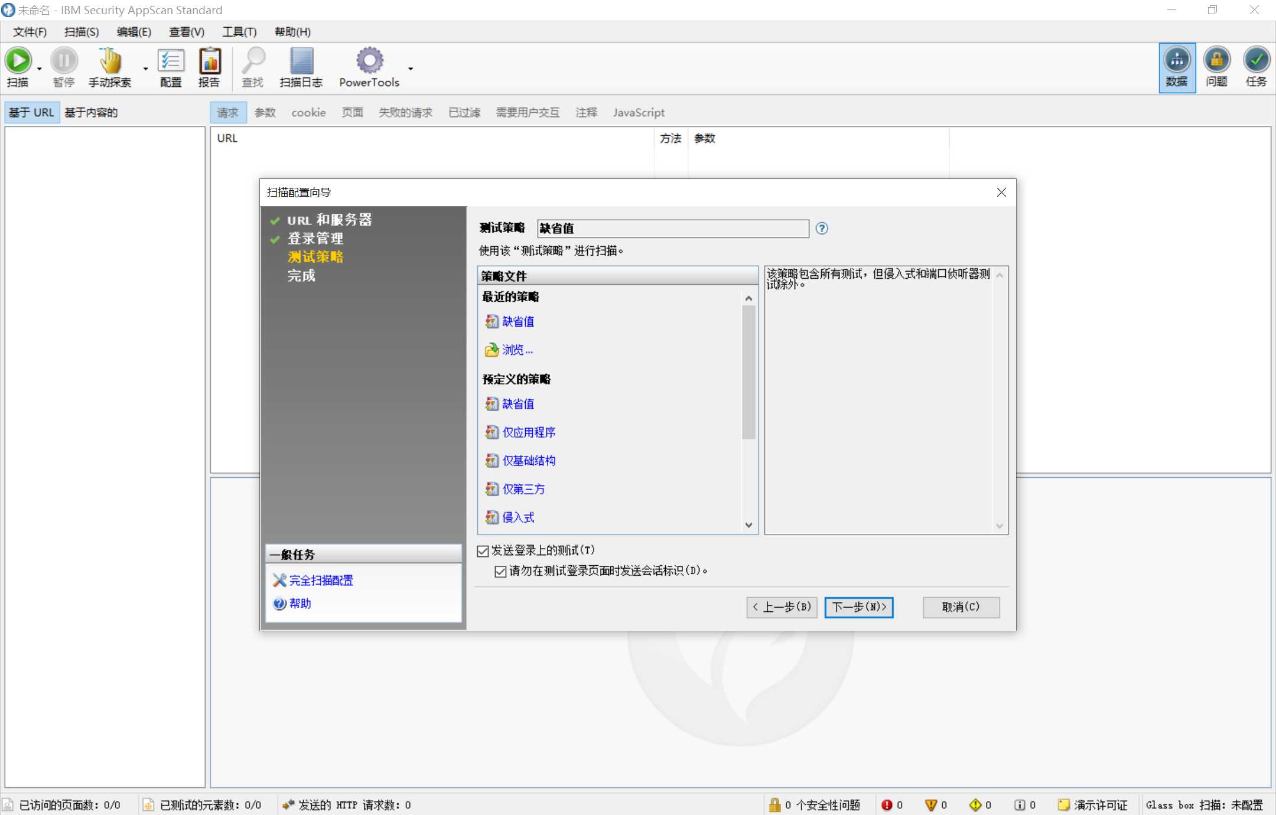Select the 侵入式 policy link

click(x=518, y=517)
